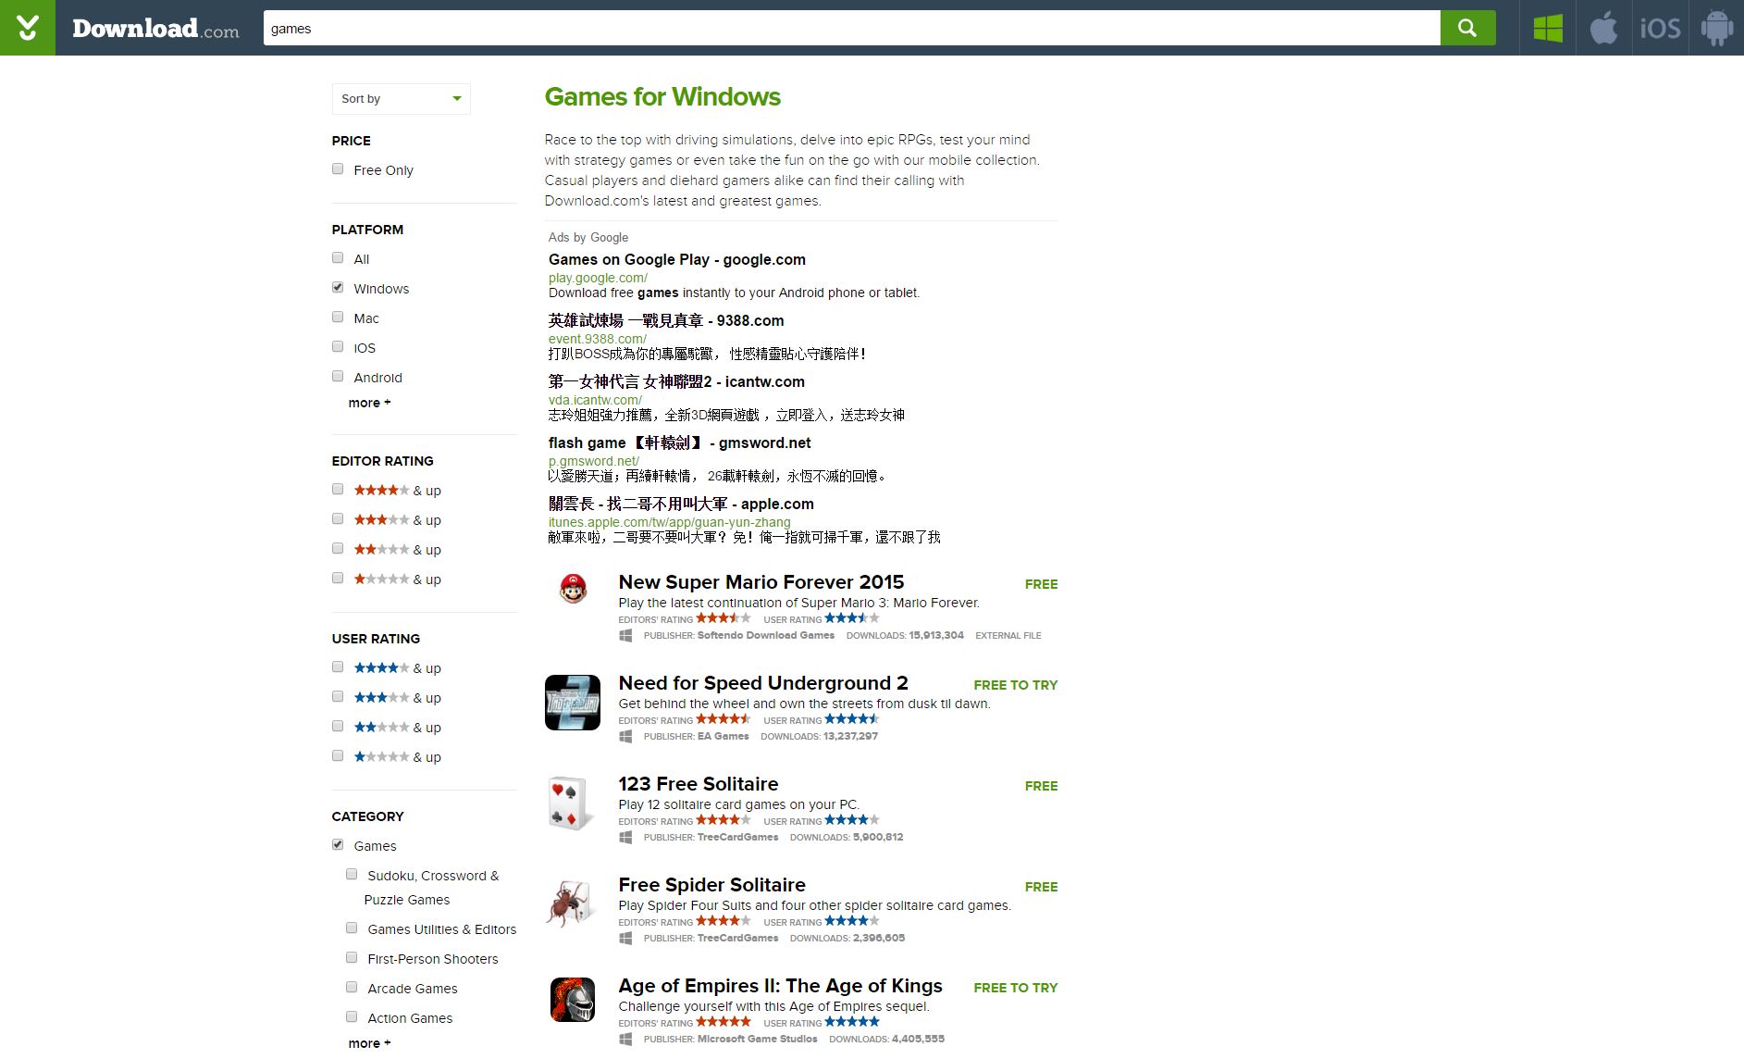Filter user rating three stars & up
1744x1059 pixels.
coord(338,697)
